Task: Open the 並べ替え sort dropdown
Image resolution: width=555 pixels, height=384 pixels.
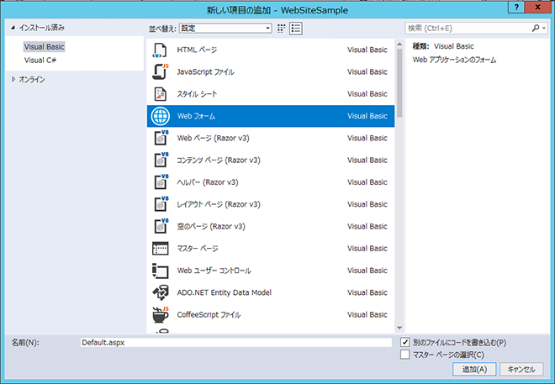Action: [225, 29]
